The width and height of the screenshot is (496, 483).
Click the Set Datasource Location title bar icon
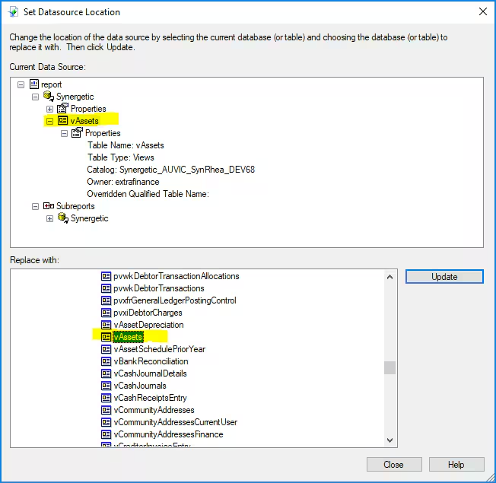(14, 12)
